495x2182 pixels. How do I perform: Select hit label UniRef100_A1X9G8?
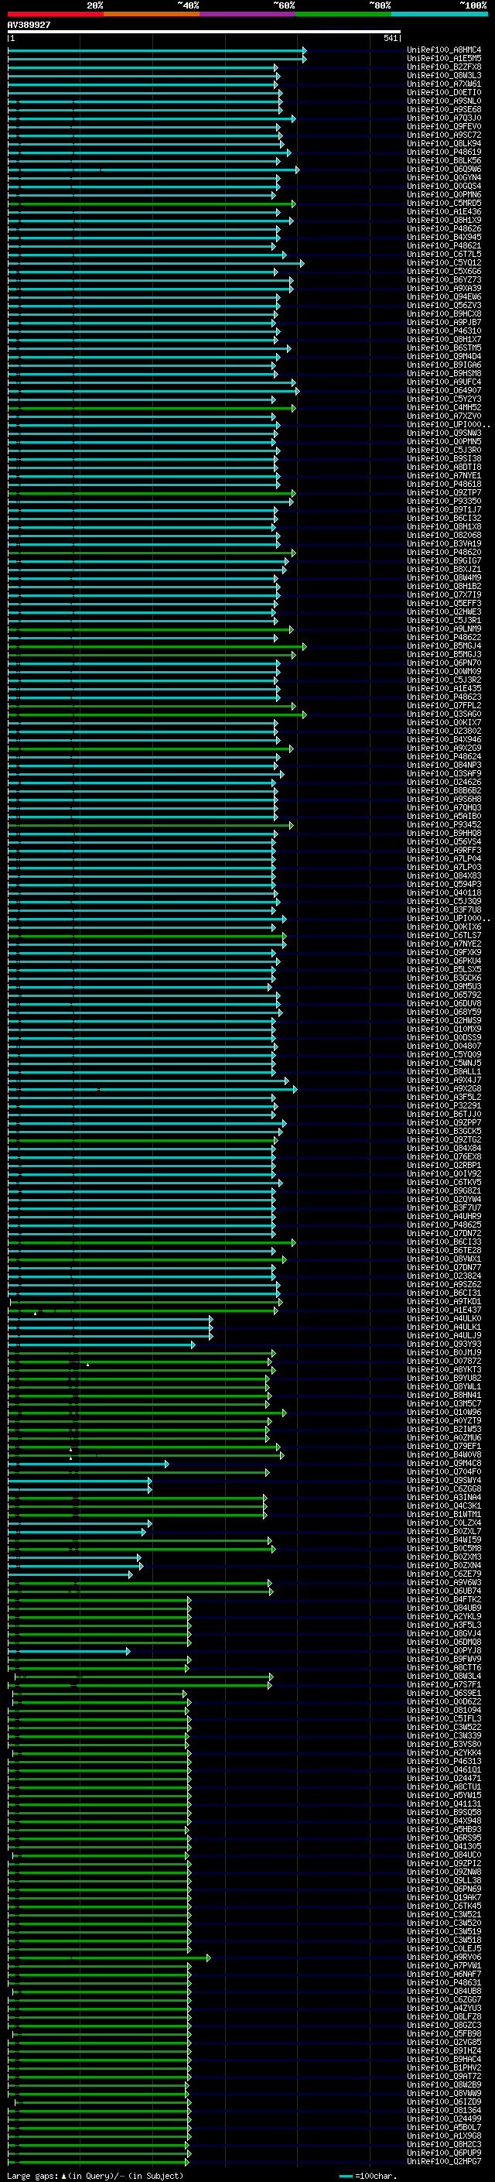click(x=444, y=2136)
